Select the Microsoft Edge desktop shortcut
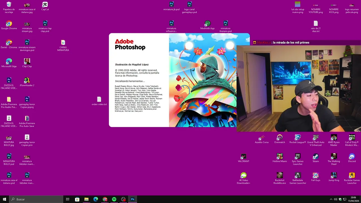 click(x=9, y=63)
